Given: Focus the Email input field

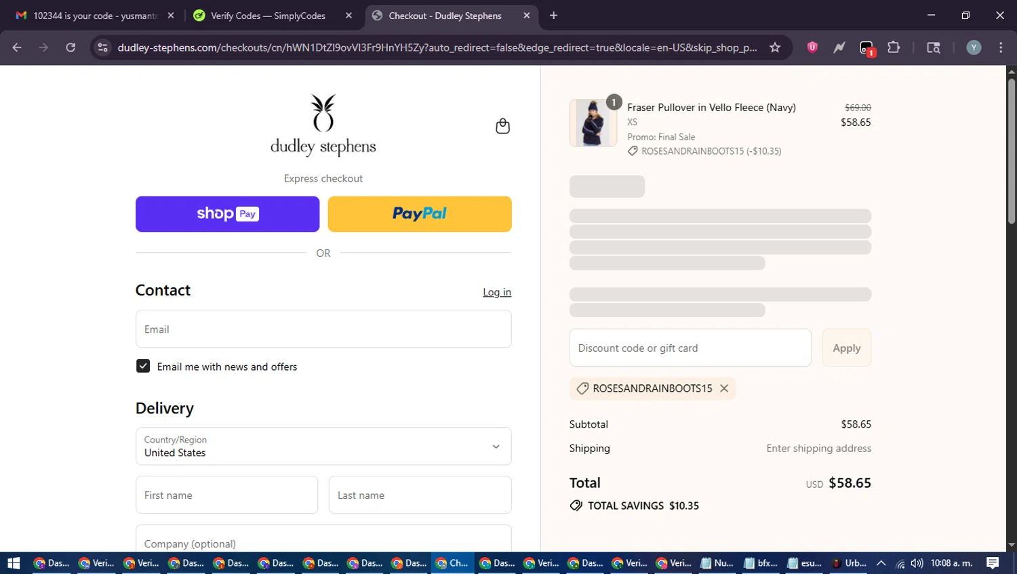Looking at the screenshot, I should [x=323, y=329].
